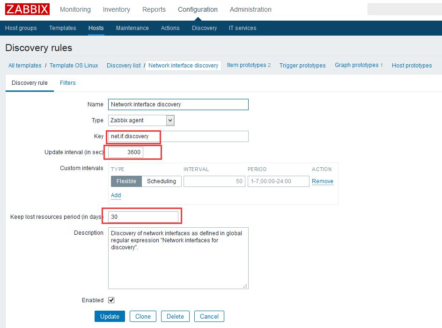Click the Clone button

pos(143,316)
